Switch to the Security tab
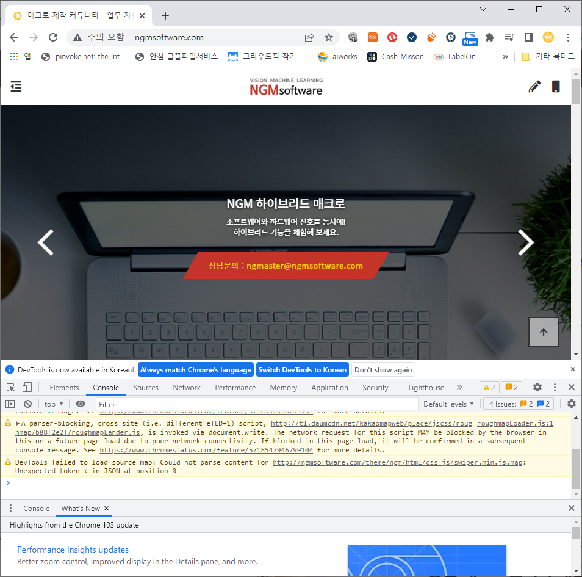Image resolution: width=582 pixels, height=577 pixels. tap(375, 388)
